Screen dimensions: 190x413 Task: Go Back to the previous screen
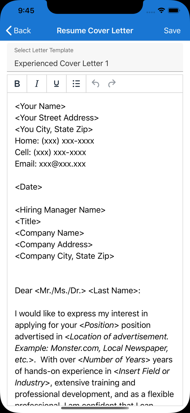[x=18, y=31]
